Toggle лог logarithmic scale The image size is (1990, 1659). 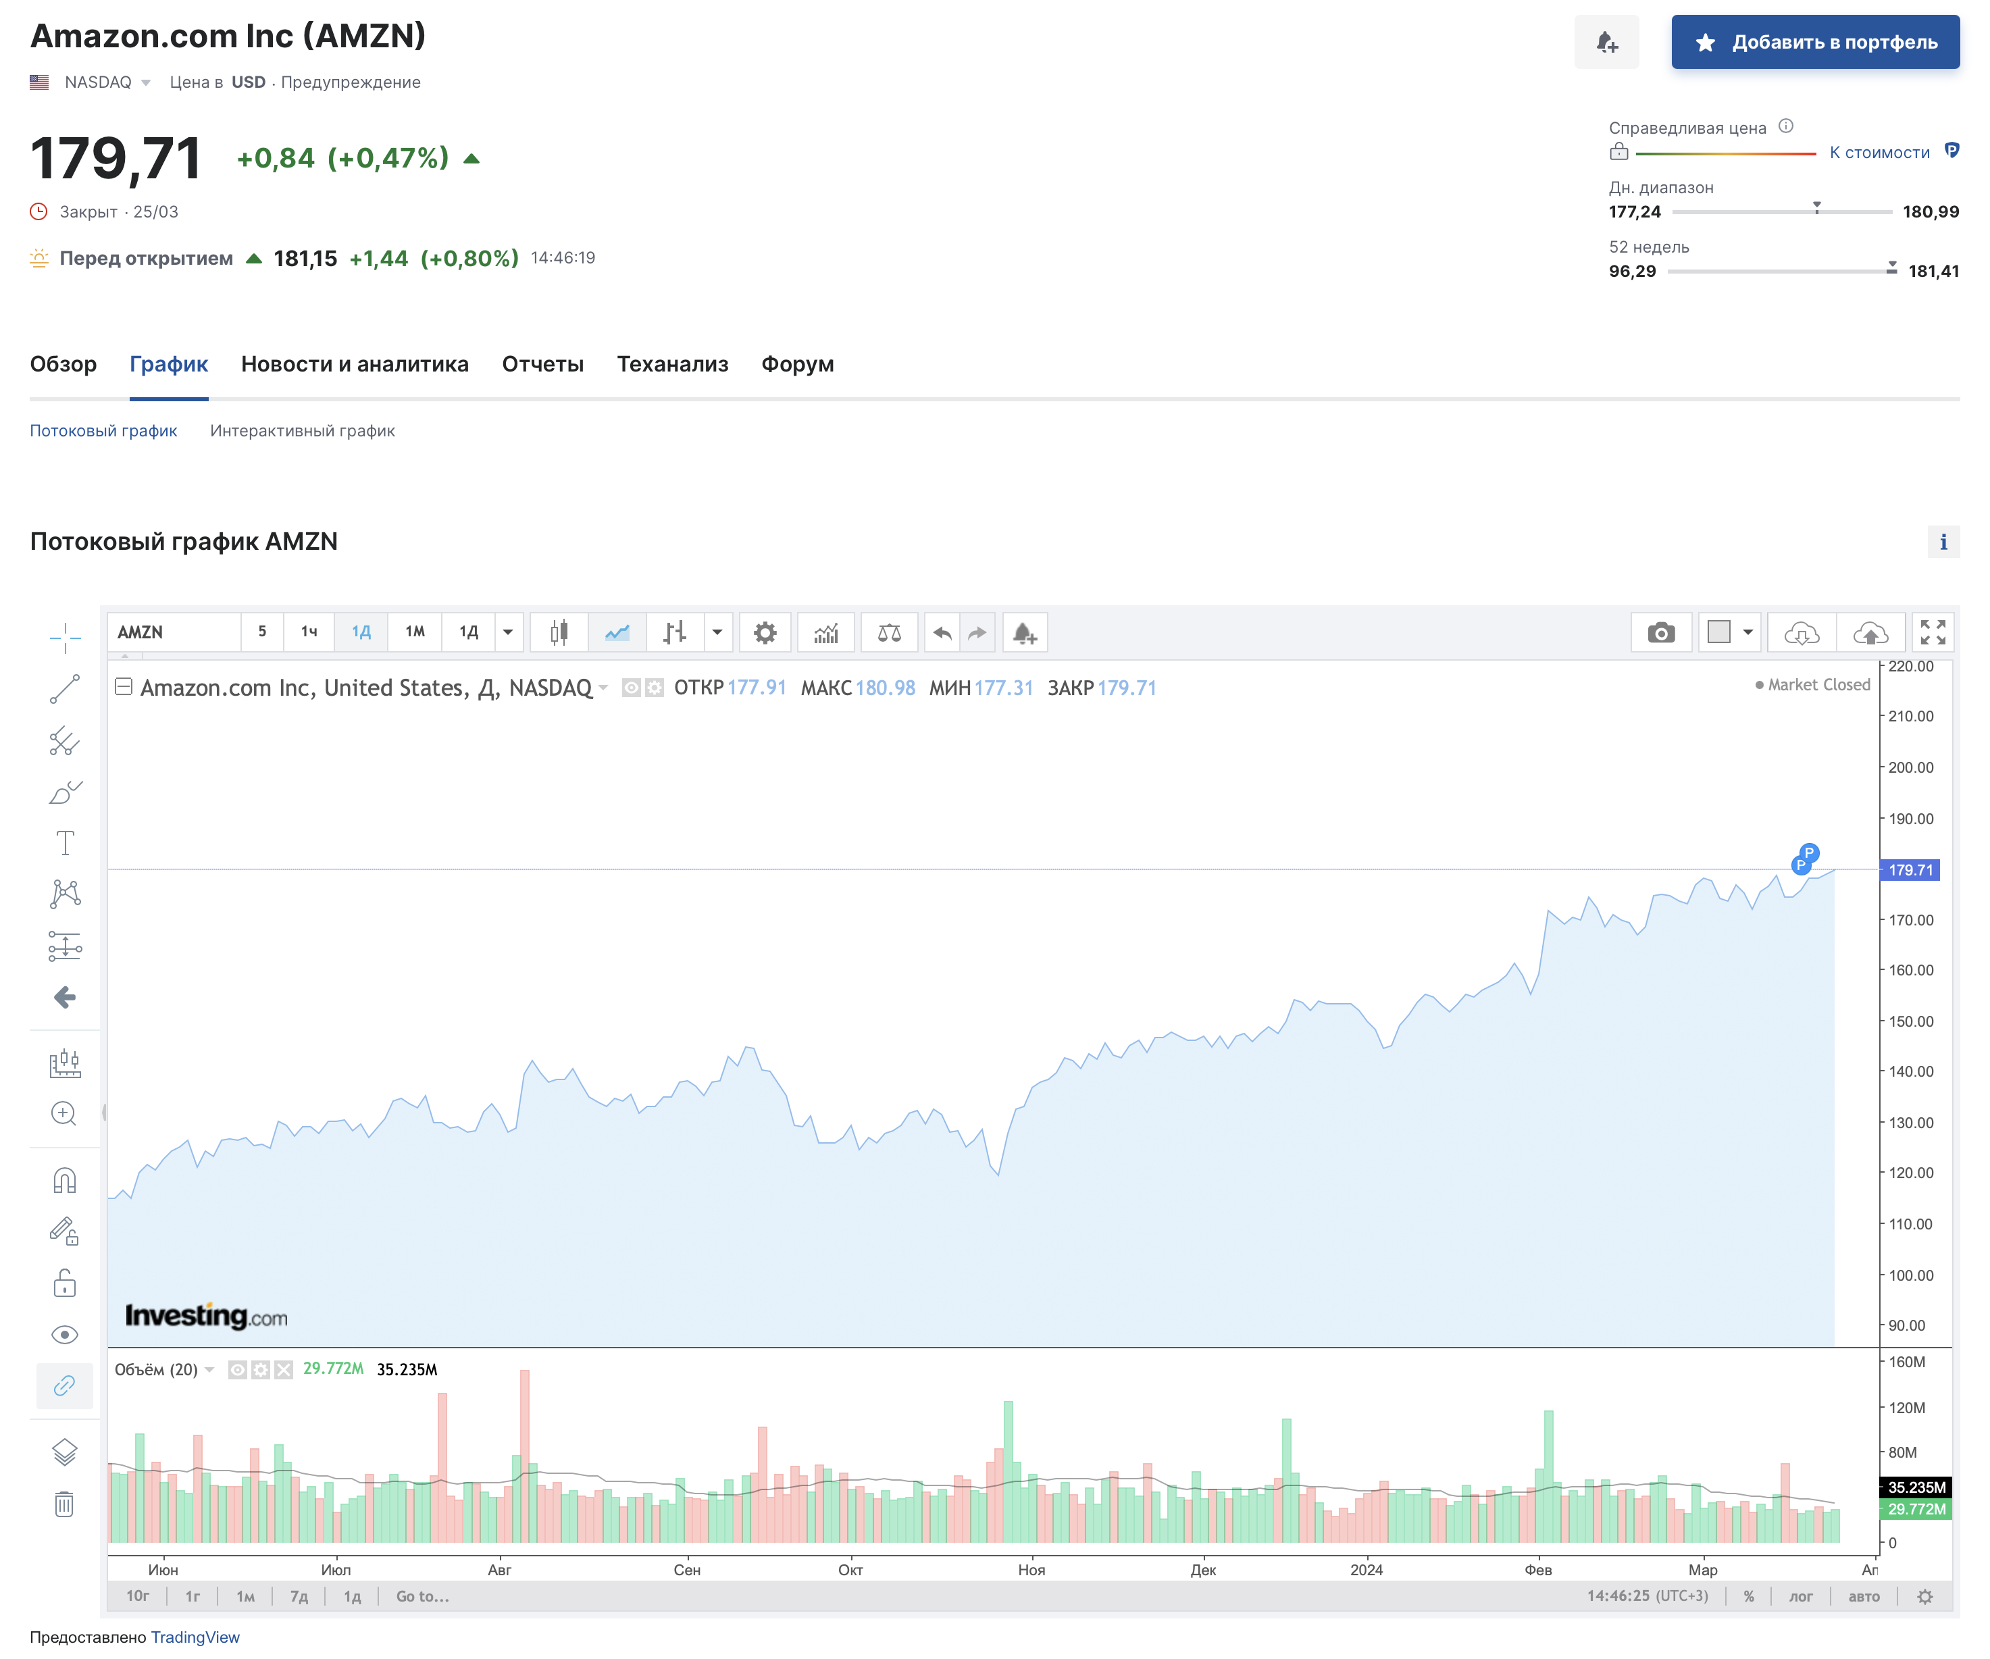coord(1800,1596)
